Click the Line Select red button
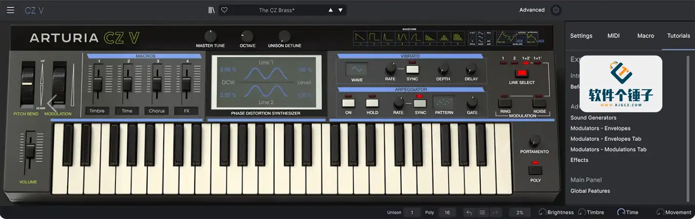 tap(522, 73)
